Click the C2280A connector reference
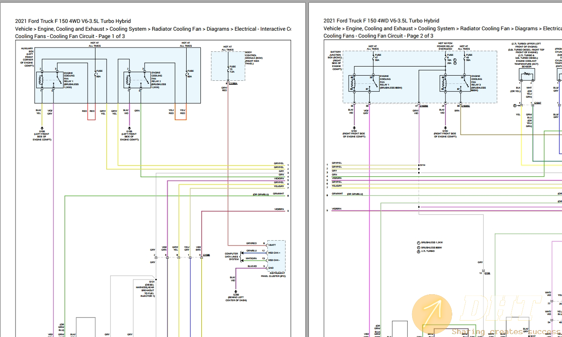 pos(233,83)
